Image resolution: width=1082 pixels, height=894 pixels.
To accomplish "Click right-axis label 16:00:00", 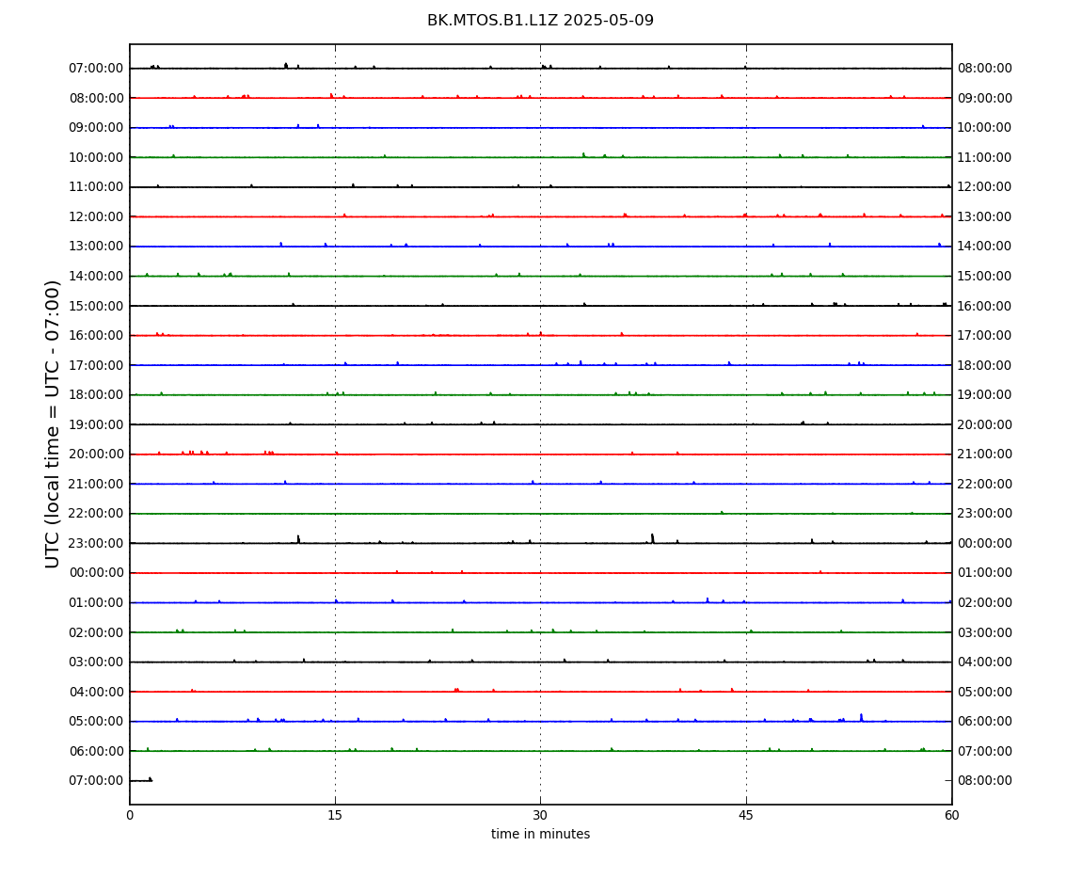I will pyautogui.click(x=985, y=306).
